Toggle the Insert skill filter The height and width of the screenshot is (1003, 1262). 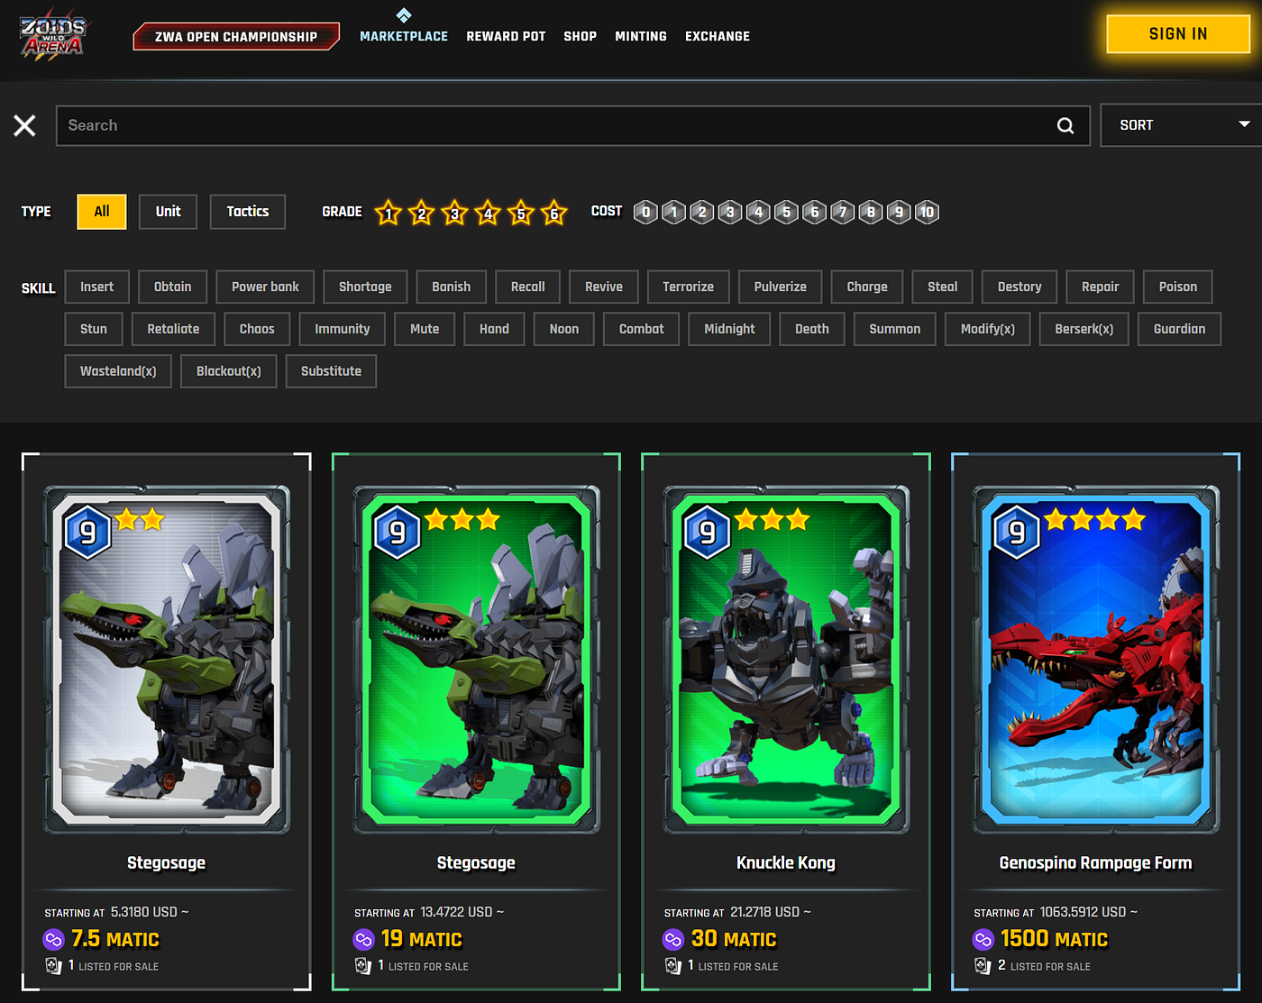click(x=96, y=287)
